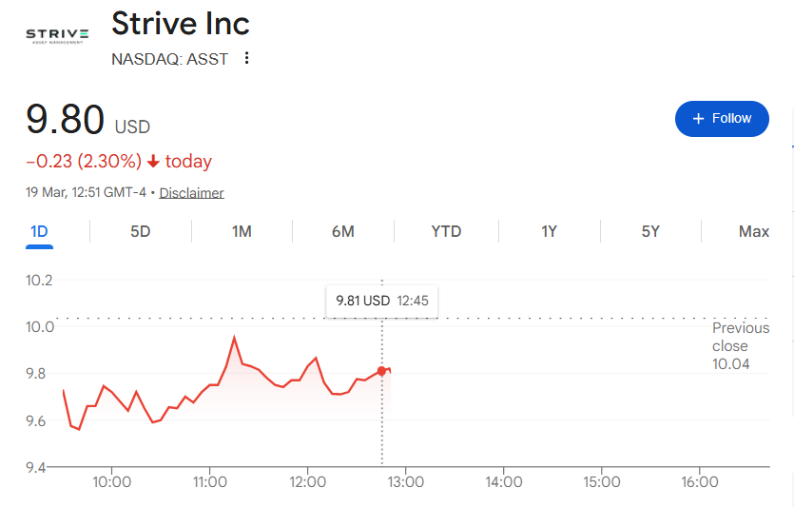Image resolution: width=794 pixels, height=507 pixels.
Task: Click the 9.81 USD 12:45 tooltip
Action: [x=382, y=301]
